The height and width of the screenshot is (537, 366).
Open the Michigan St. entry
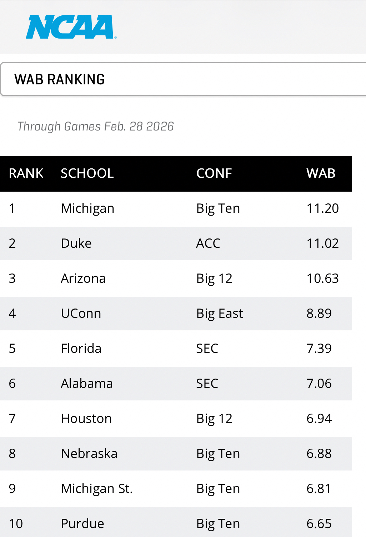tap(97, 489)
